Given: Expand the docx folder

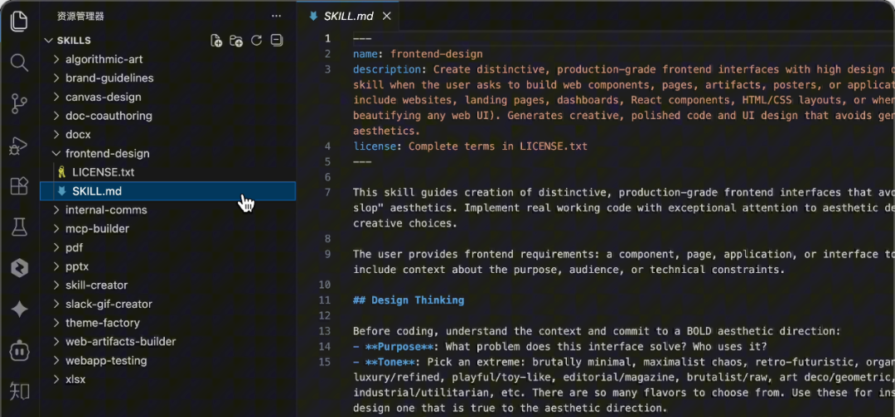Looking at the screenshot, I should click(56, 134).
